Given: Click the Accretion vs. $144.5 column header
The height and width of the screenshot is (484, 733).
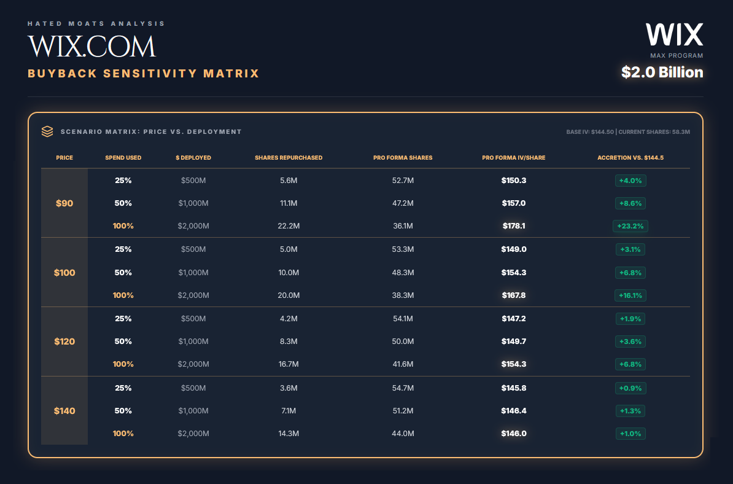Looking at the screenshot, I should [x=630, y=158].
